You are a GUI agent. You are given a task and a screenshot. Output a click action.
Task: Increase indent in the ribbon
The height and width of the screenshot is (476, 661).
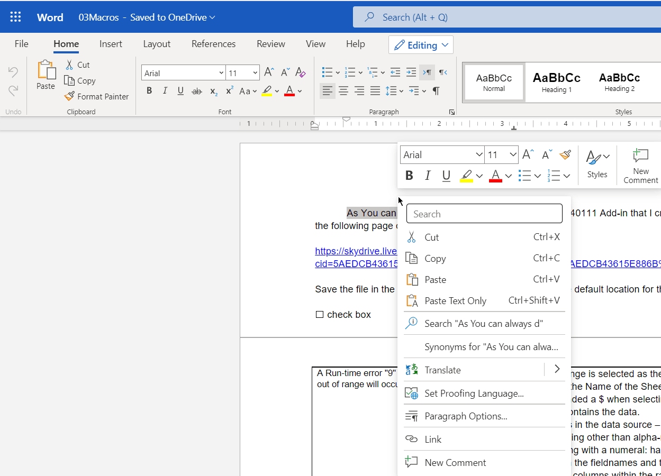pyautogui.click(x=411, y=72)
